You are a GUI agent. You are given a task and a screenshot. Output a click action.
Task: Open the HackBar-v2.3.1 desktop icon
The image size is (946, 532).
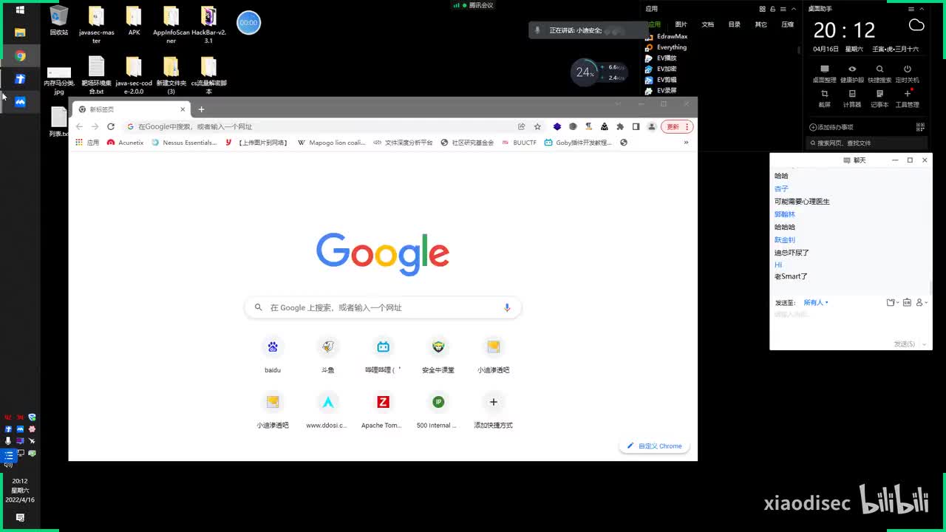(x=208, y=24)
